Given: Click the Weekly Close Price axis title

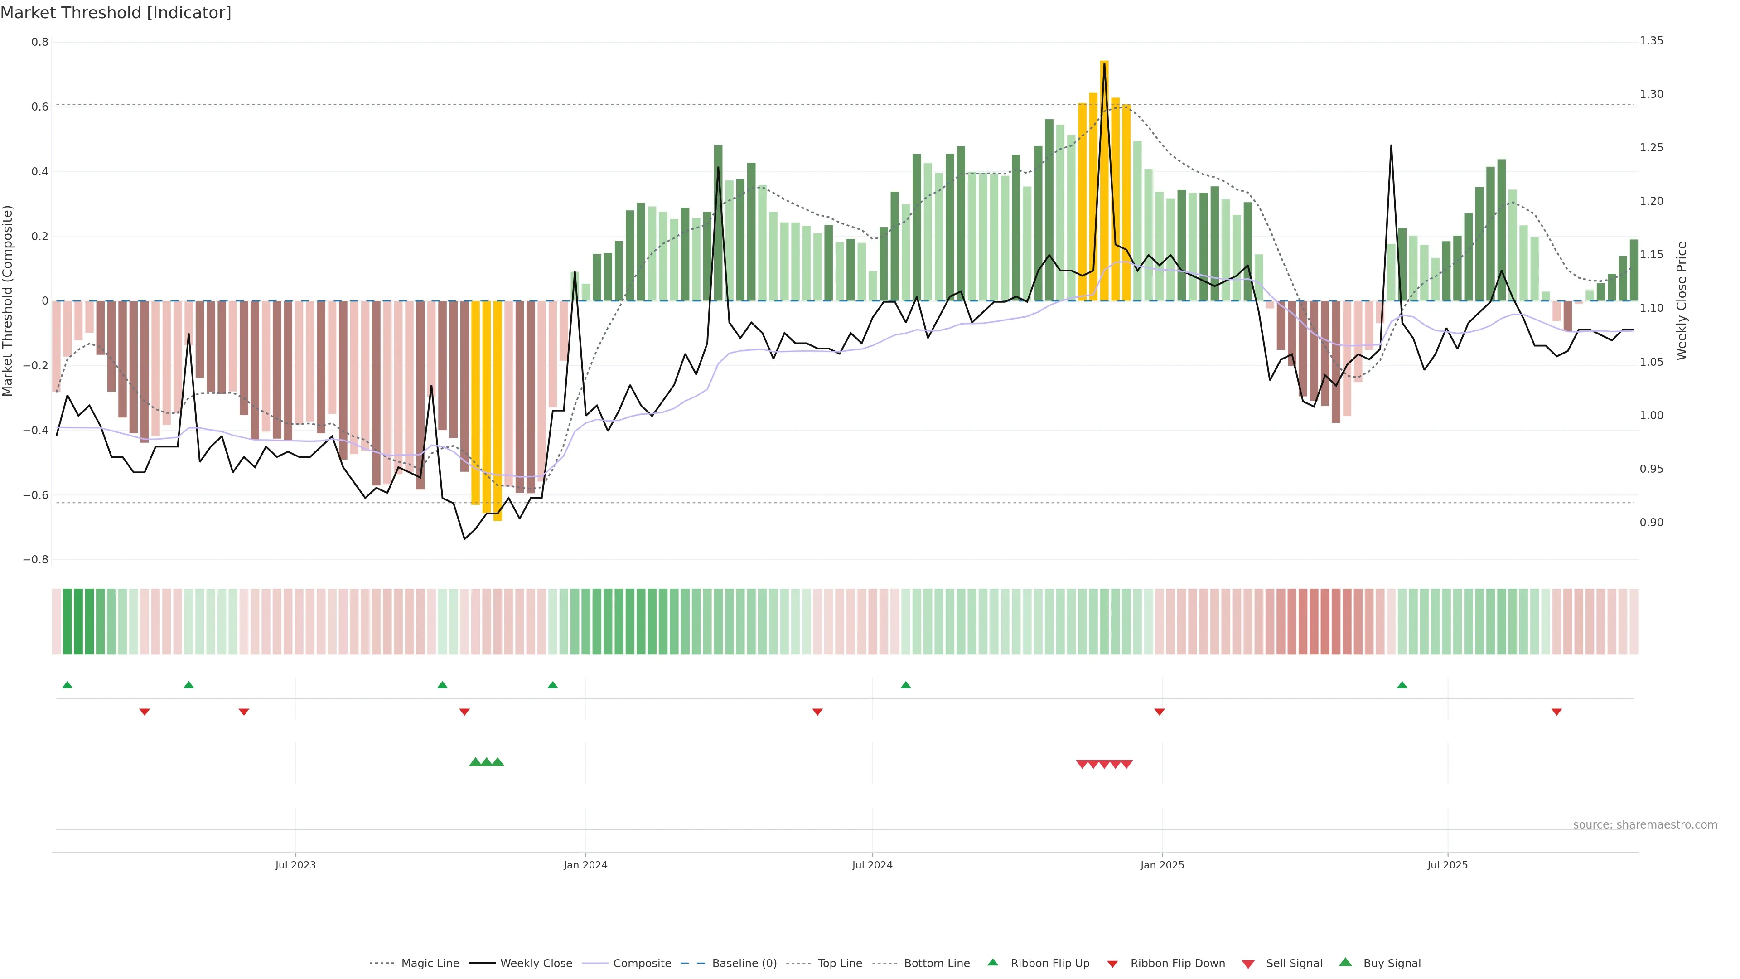Looking at the screenshot, I should click(1681, 300).
